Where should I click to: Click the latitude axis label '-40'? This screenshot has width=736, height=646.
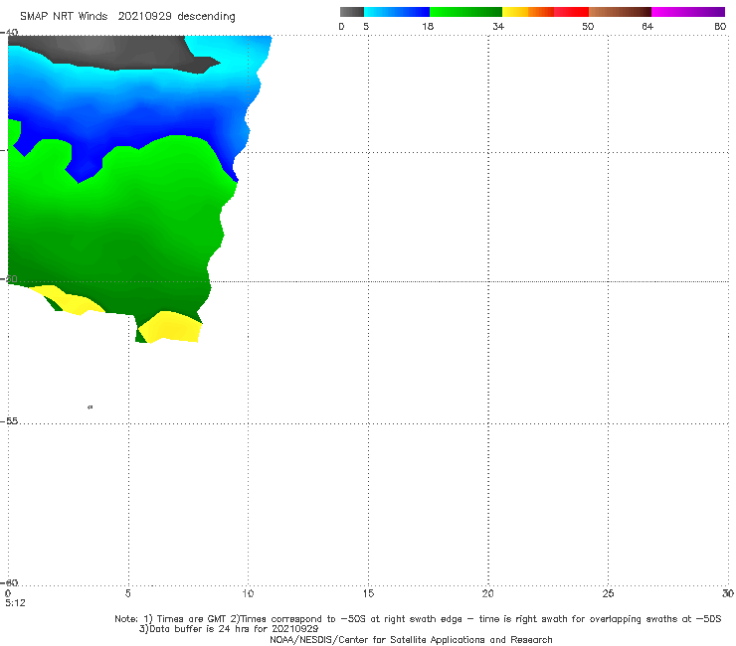pos(10,33)
